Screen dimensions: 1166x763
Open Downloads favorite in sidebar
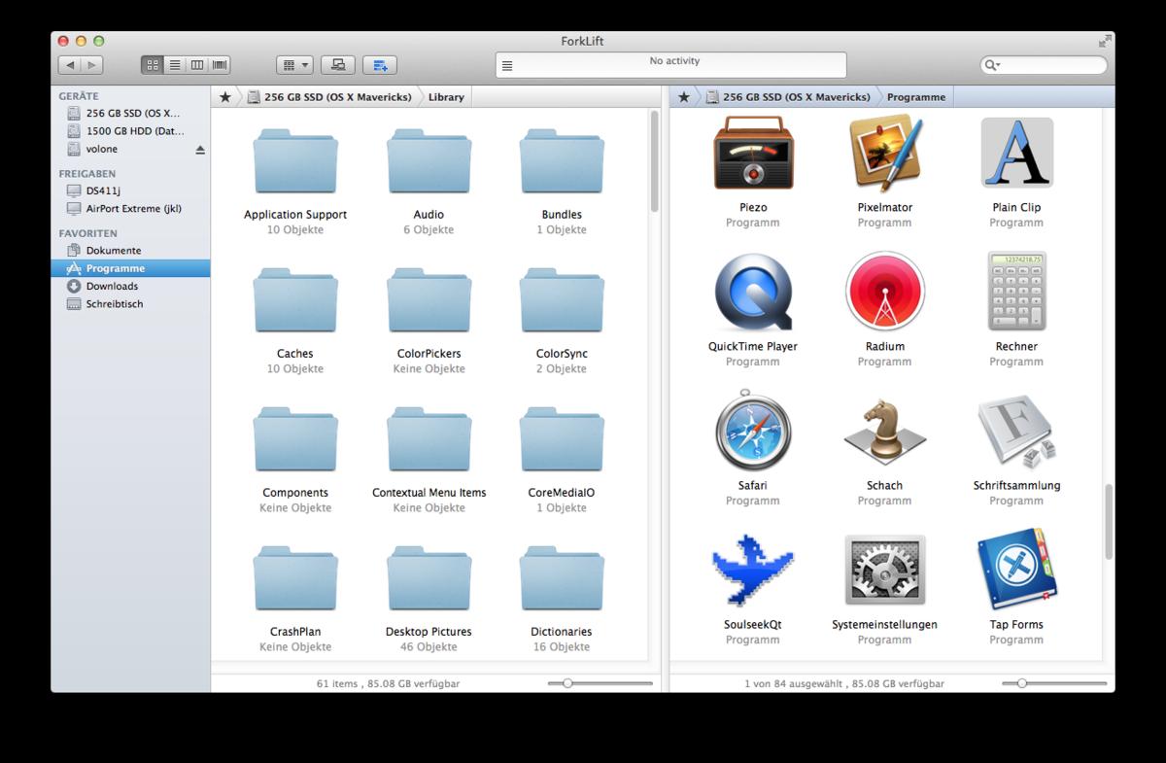pos(130,286)
